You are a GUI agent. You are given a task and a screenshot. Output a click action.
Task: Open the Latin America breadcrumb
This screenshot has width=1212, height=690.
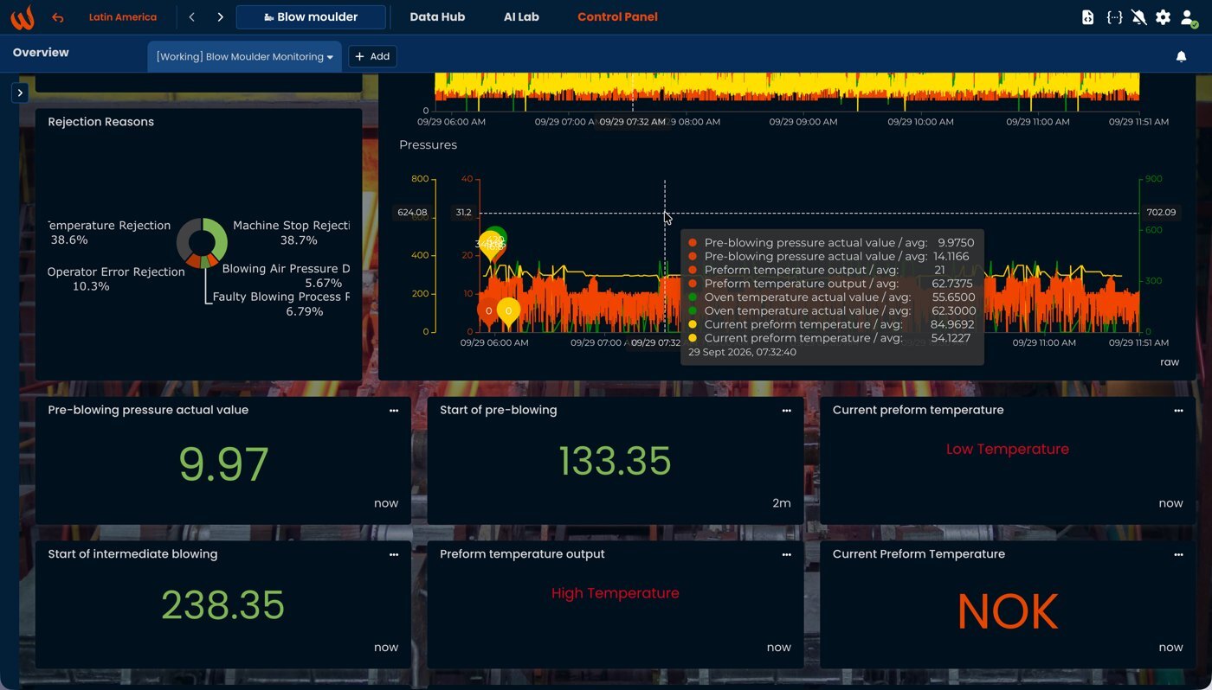123,17
